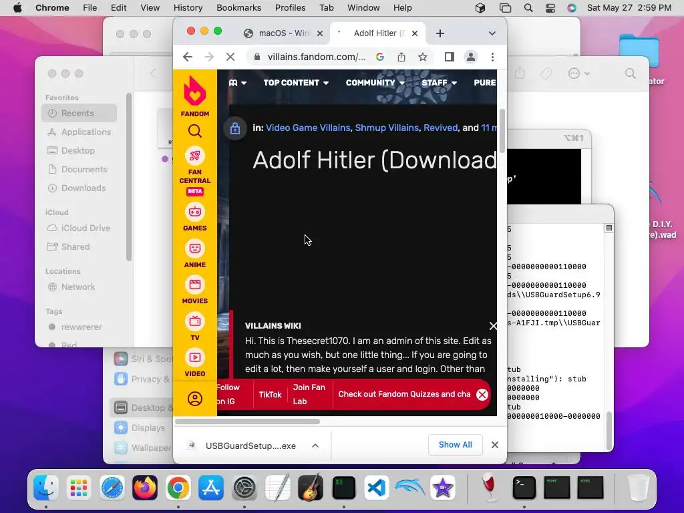Open the Profiles menu
684x513 pixels.
[290, 8]
